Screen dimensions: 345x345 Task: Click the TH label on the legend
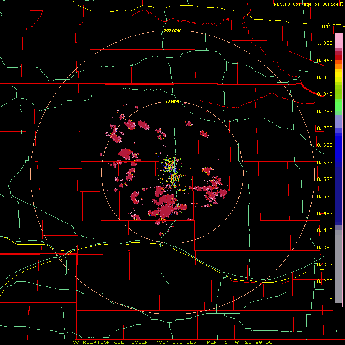[x=329, y=299]
